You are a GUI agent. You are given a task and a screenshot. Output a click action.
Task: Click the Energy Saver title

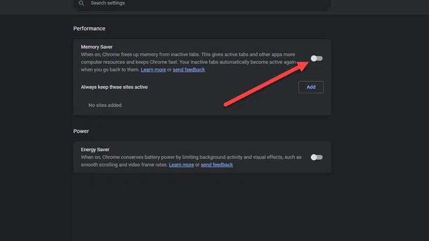(95, 150)
